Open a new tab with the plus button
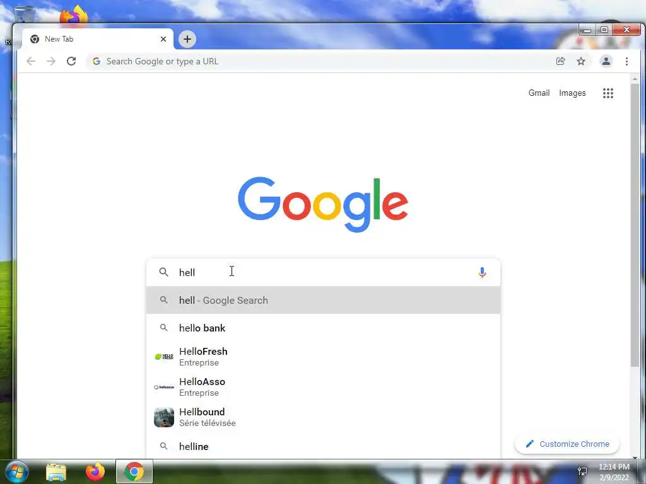The height and width of the screenshot is (484, 646). (x=187, y=39)
